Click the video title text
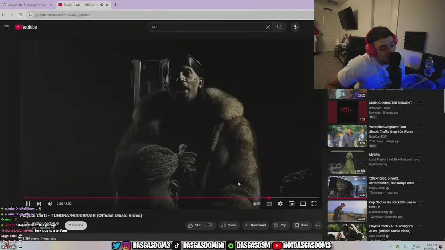The image size is (445, 250). point(81,215)
